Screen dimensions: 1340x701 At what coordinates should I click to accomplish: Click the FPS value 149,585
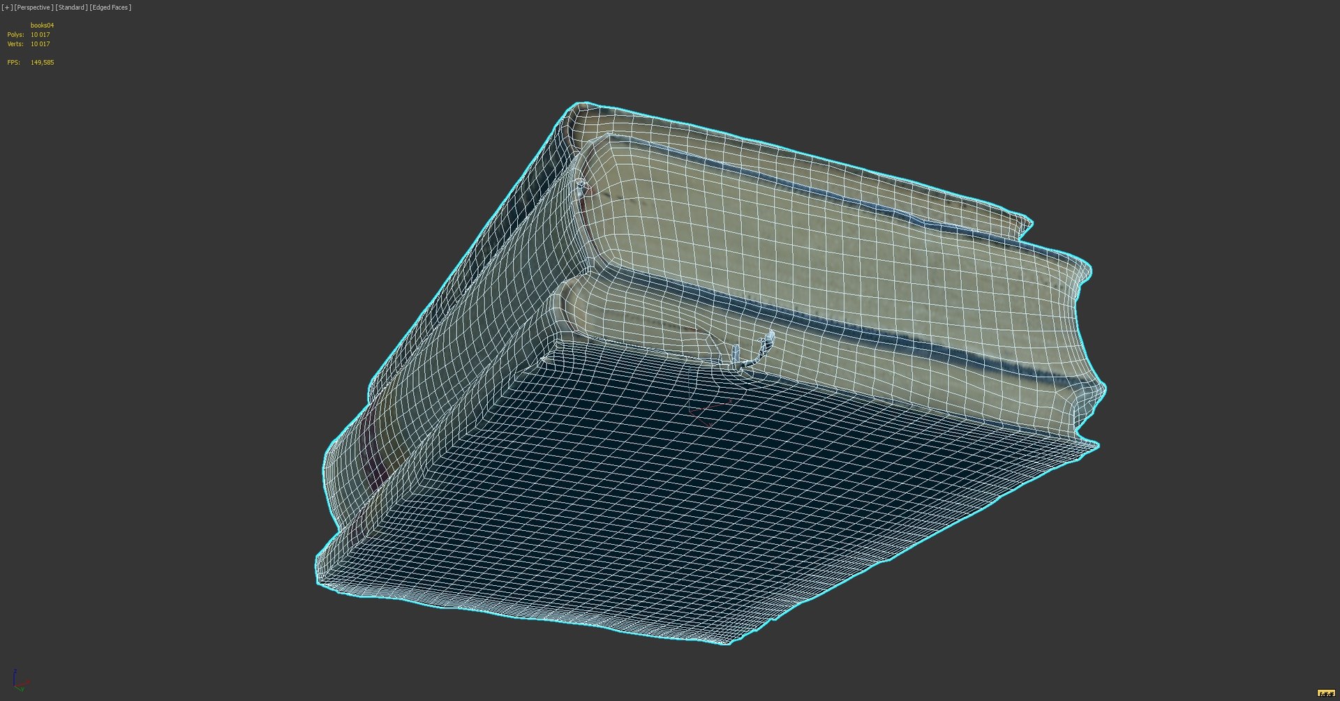point(42,63)
